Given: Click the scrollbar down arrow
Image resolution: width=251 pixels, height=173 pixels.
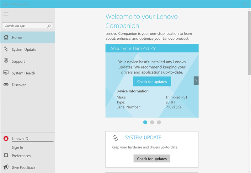Looking at the screenshot, I should (249, 171).
